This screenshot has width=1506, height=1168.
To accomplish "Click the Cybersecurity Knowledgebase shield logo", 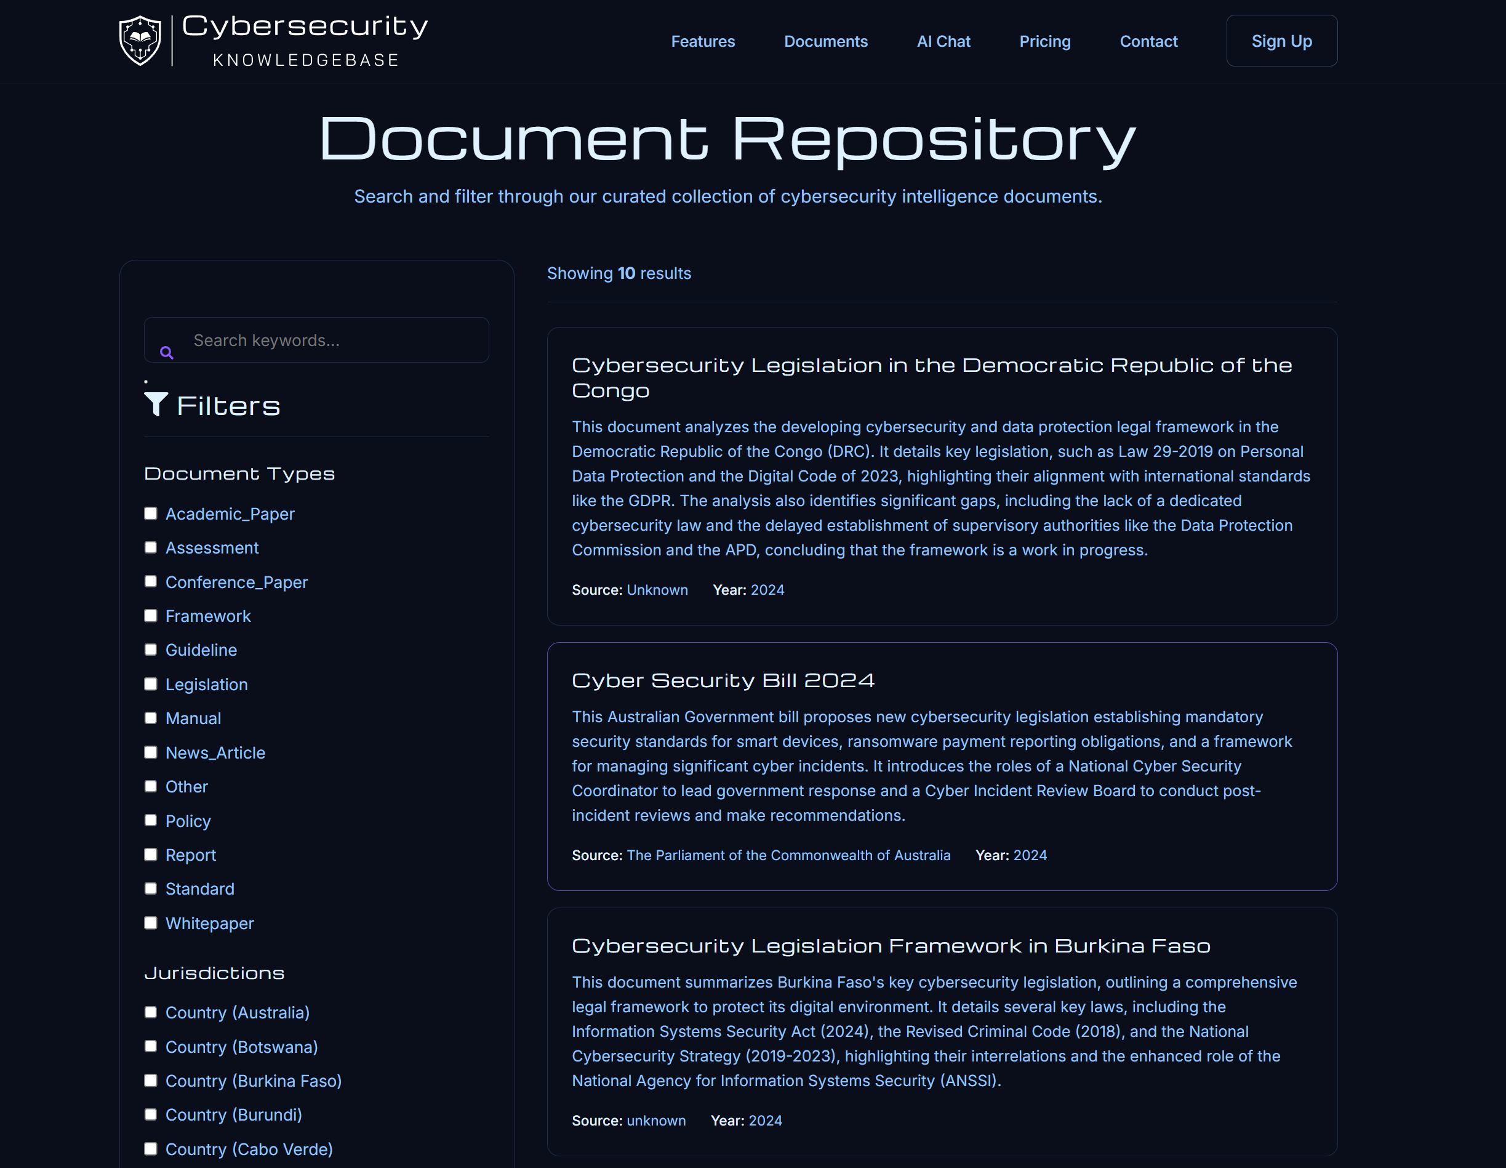I will tap(140, 40).
